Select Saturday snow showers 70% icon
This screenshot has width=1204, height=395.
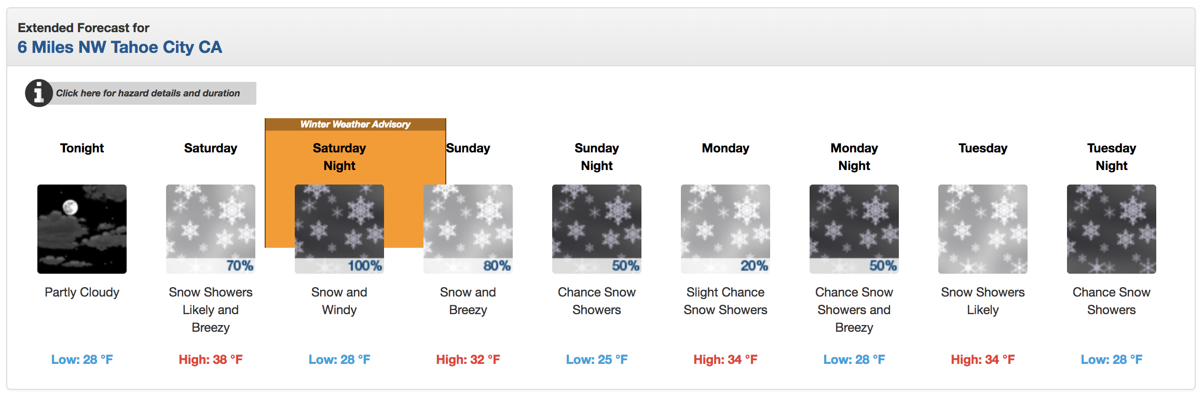point(211,229)
